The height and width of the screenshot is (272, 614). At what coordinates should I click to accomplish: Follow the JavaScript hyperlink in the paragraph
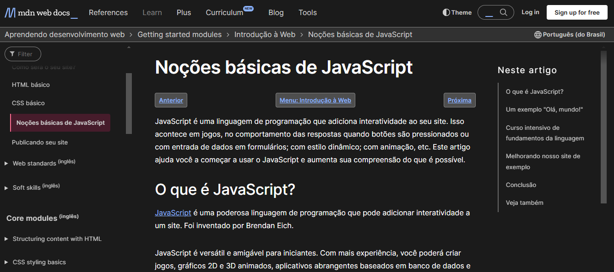(173, 213)
